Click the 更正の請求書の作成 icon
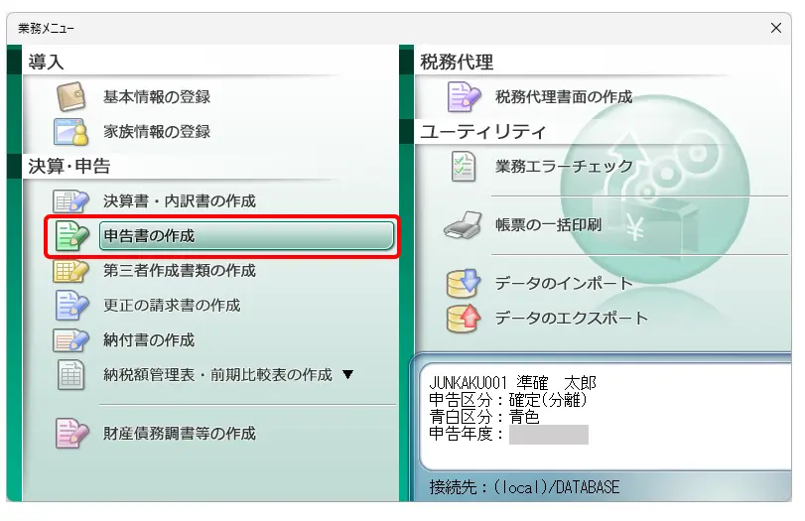The width and height of the screenshot is (805, 521). [x=71, y=306]
